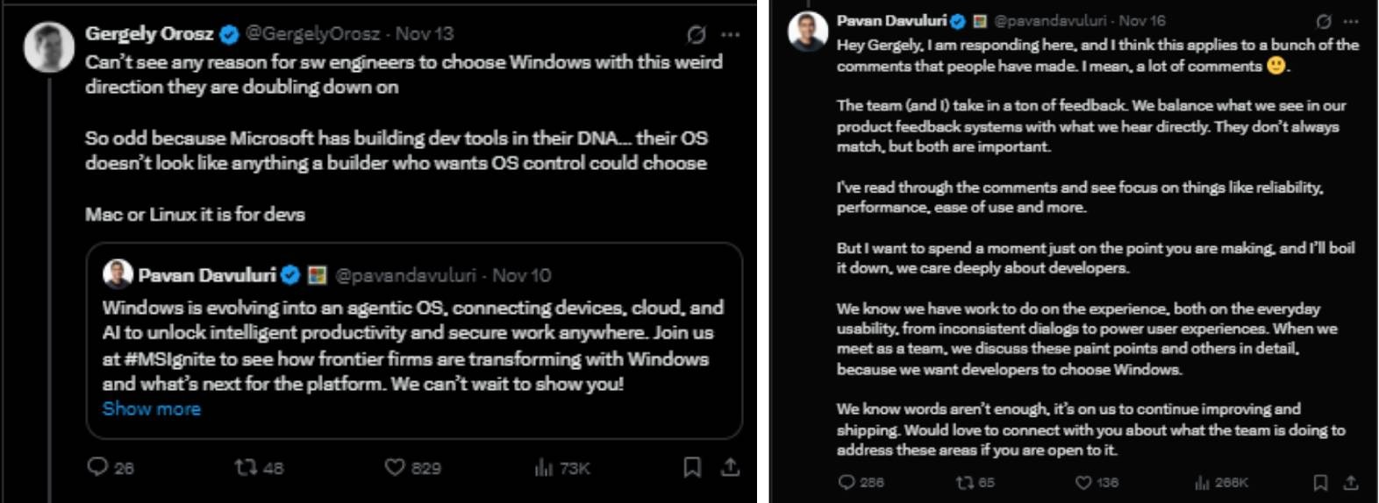Image resolution: width=1379 pixels, height=503 pixels.
Task: Share Pavan Davuluri's Nov 16 reply
Action: 1351,482
